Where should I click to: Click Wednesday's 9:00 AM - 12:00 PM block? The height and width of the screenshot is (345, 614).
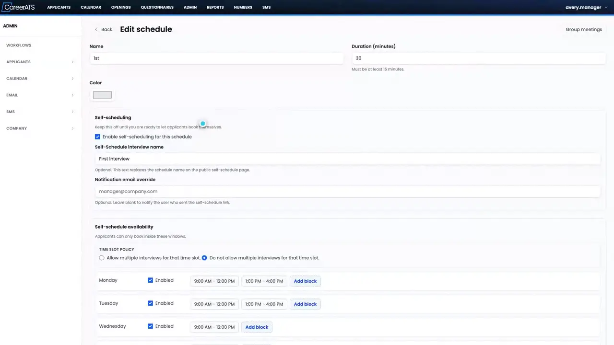214,327
